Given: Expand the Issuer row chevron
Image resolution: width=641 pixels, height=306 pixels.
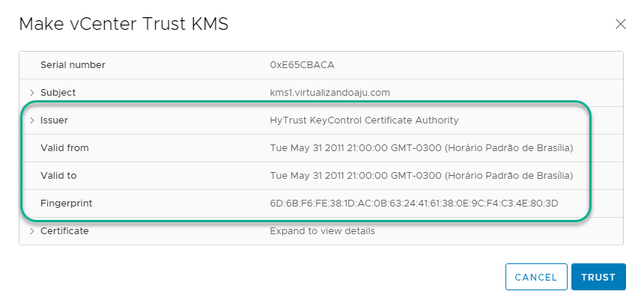Looking at the screenshot, I should [x=32, y=120].
